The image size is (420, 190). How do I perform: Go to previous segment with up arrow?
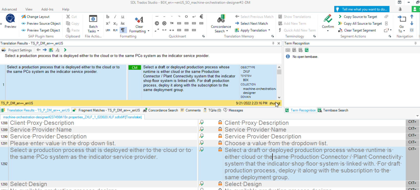tap(412, 16)
